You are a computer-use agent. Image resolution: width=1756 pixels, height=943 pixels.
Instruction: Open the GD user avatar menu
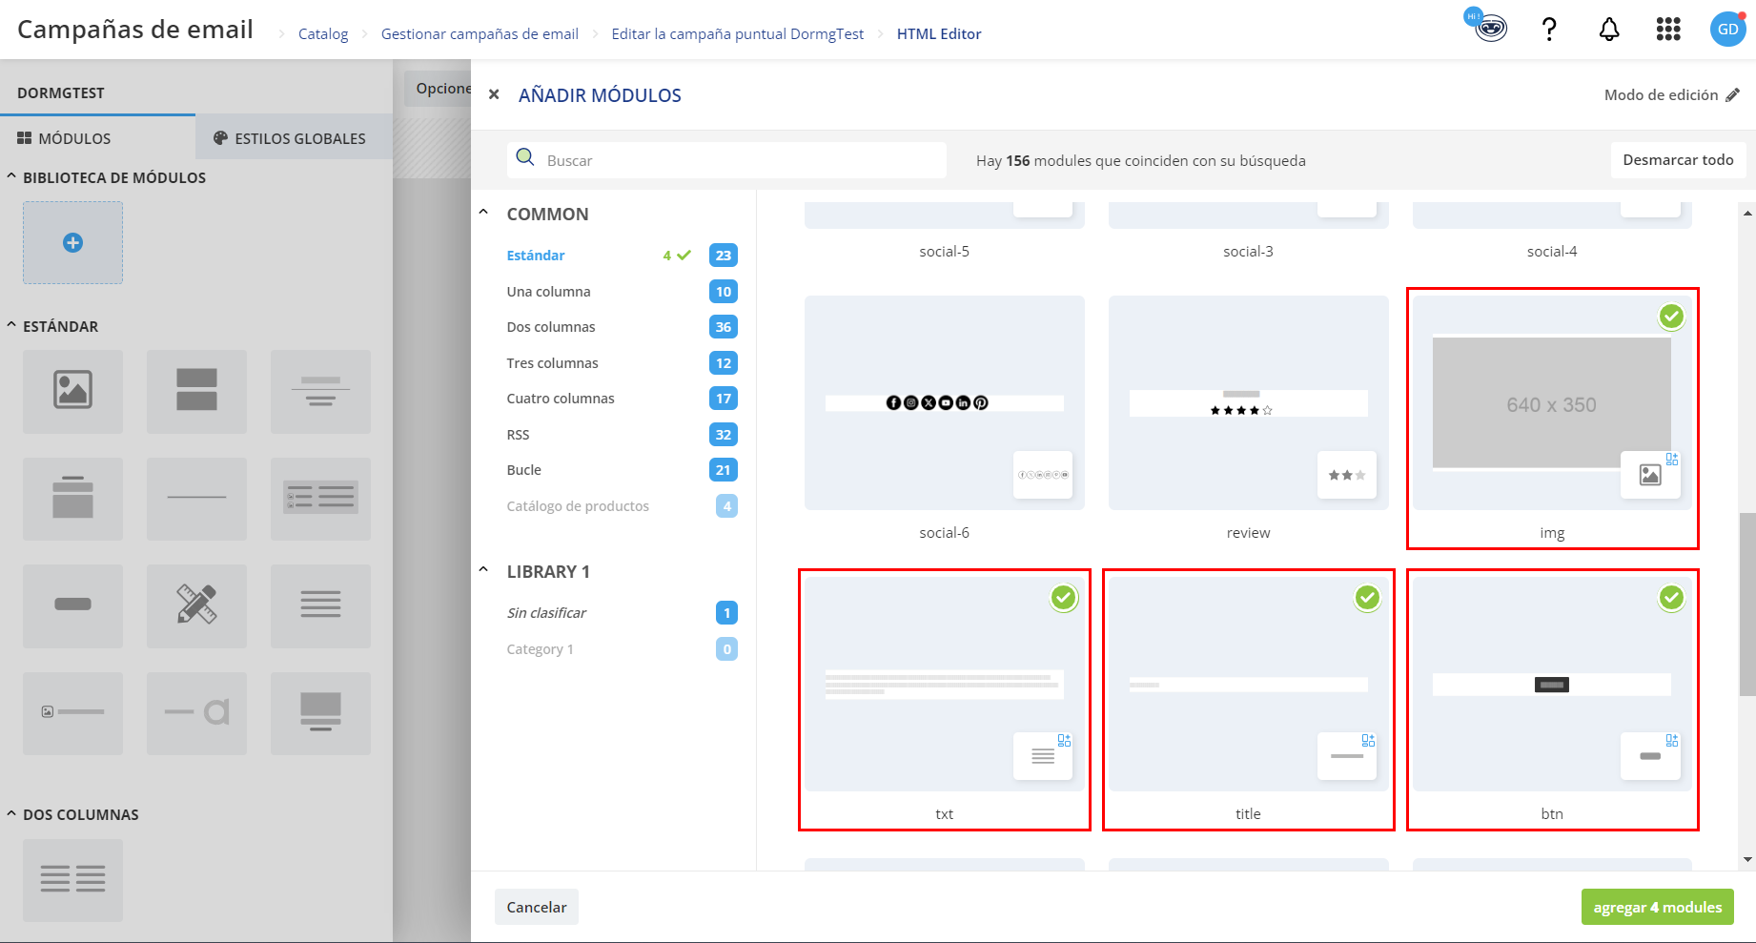[x=1727, y=30]
